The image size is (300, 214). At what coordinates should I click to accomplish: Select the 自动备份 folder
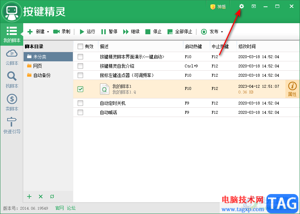pyautogui.click(x=48, y=75)
